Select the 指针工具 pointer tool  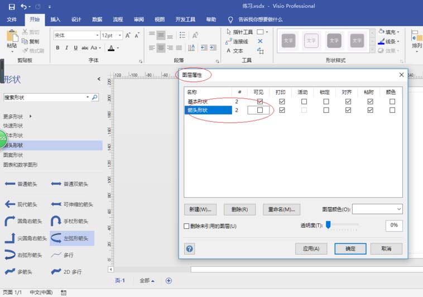click(x=240, y=32)
